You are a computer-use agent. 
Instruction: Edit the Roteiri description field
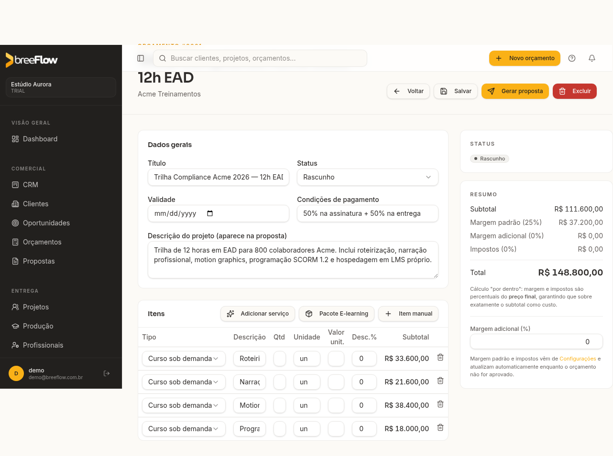pyautogui.click(x=250, y=359)
